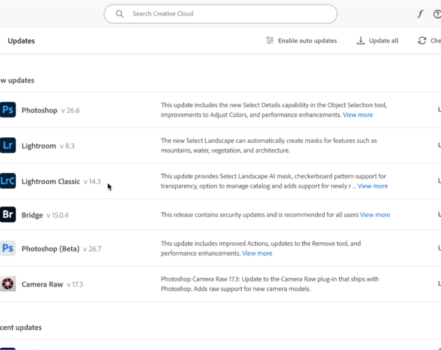The image size is (441, 350).
Task: Select the Photoshop (Beta) name text
Action: click(x=50, y=248)
